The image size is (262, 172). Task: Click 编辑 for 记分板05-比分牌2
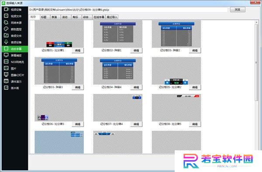(x=195, y=87)
